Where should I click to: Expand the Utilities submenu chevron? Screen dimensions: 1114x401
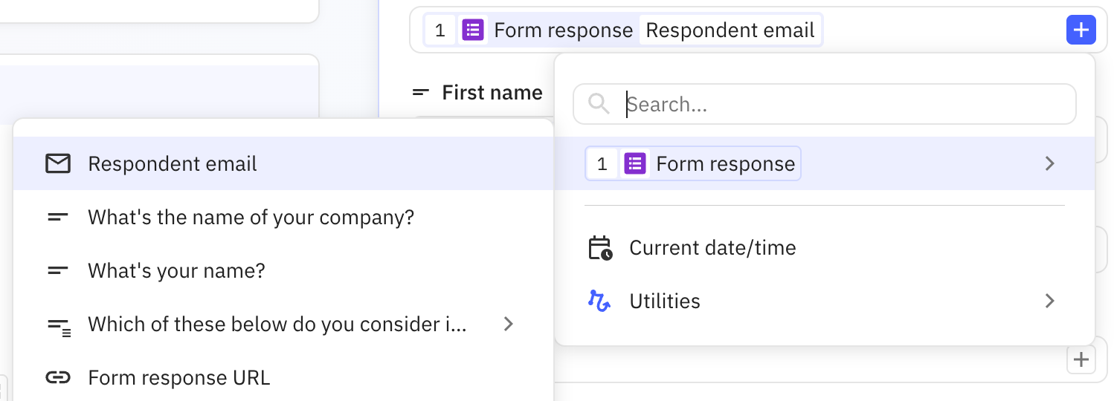click(1049, 301)
